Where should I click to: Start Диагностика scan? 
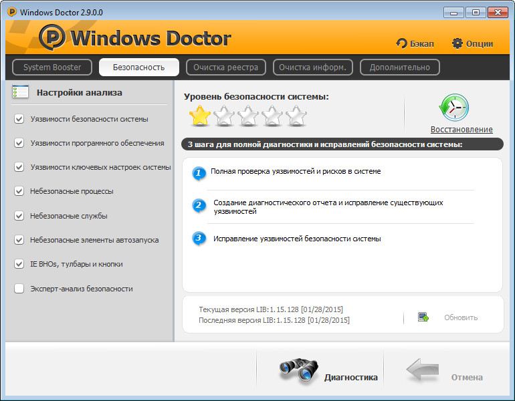pos(350,378)
